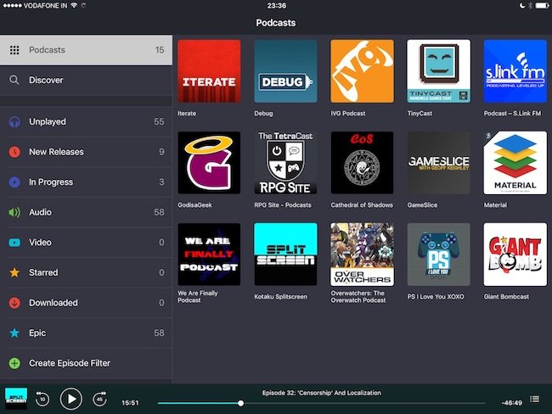The height and width of the screenshot is (414, 552).
Task: Select the Unplayed filter label
Action: 48,121
